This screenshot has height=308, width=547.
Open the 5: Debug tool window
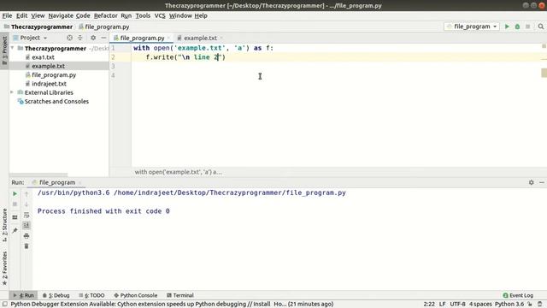point(56,295)
